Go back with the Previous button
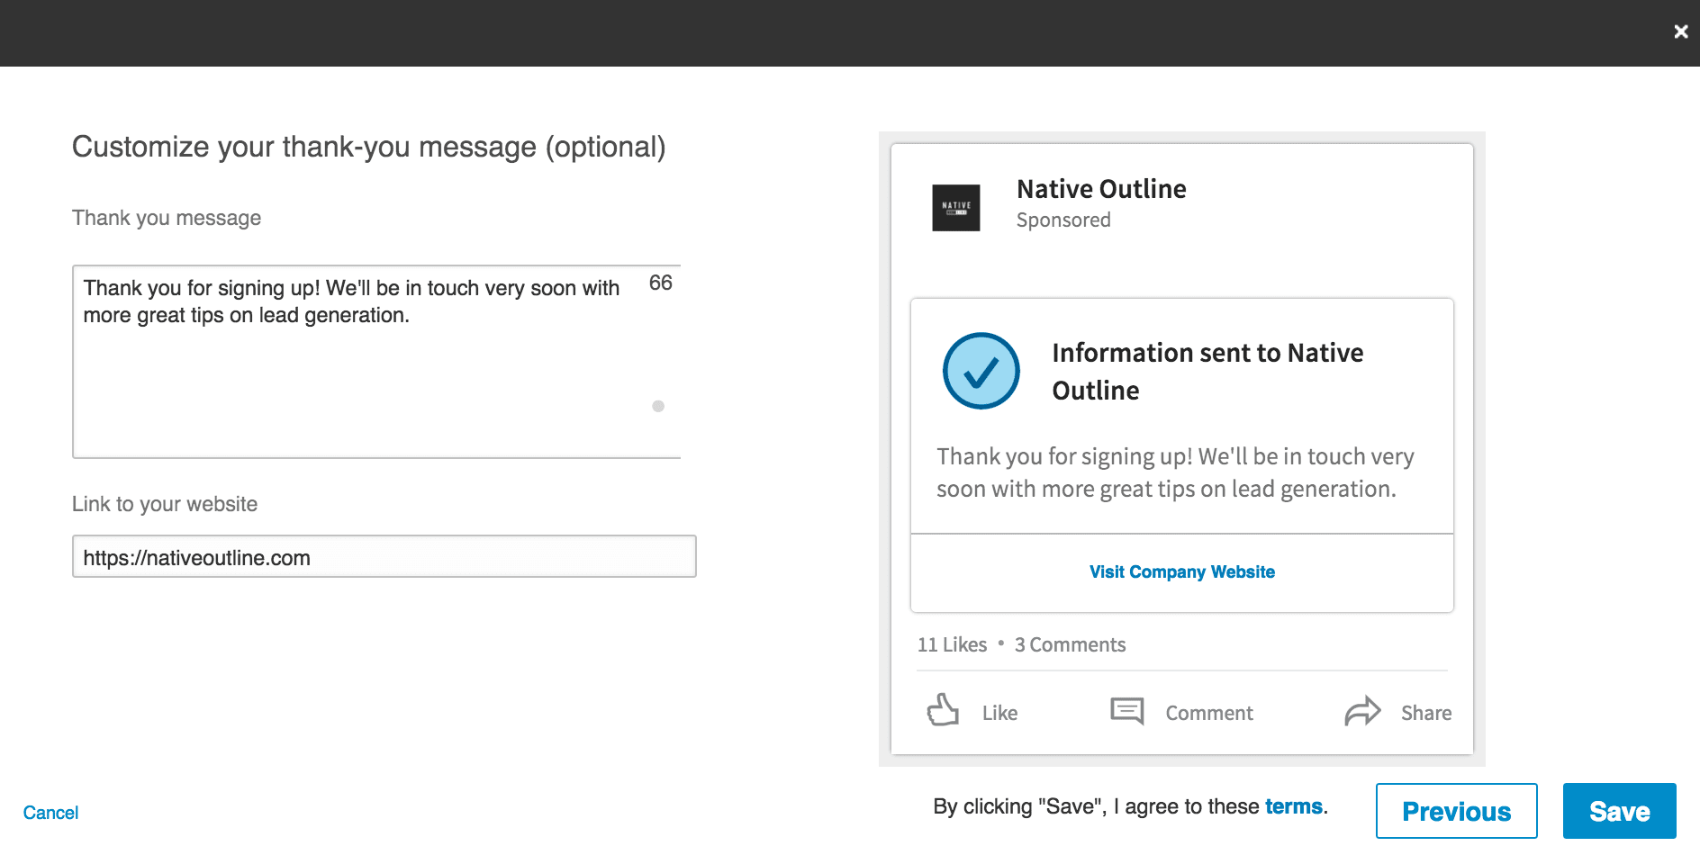Viewport: 1700px width, 864px height. point(1456,811)
